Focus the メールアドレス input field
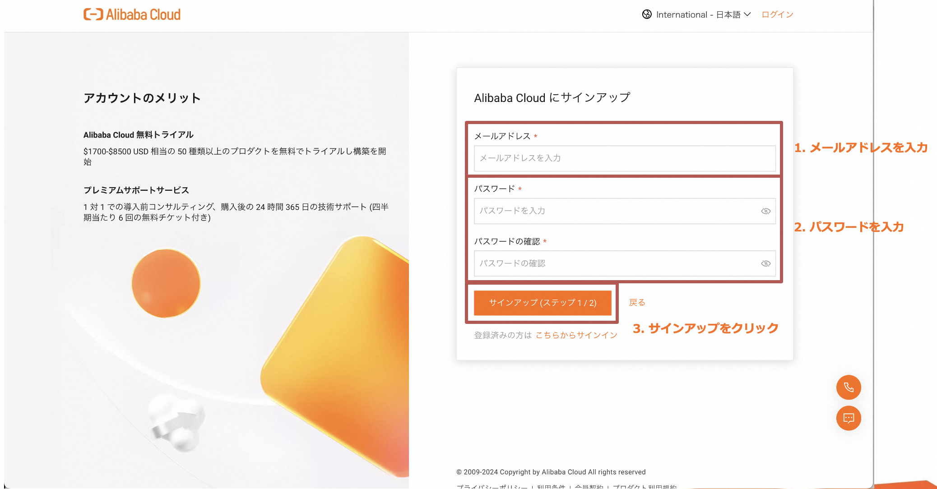This screenshot has height=489, width=937. click(x=624, y=158)
